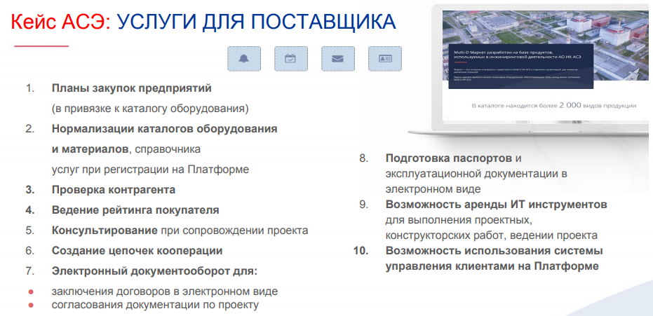The image size is (653, 316).
Task: Click the envelope mail icon
Action: 337,59
